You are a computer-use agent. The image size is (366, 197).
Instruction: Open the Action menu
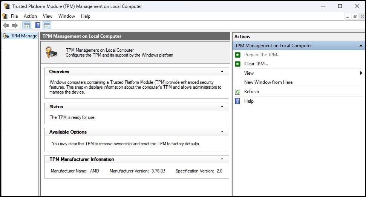30,16
